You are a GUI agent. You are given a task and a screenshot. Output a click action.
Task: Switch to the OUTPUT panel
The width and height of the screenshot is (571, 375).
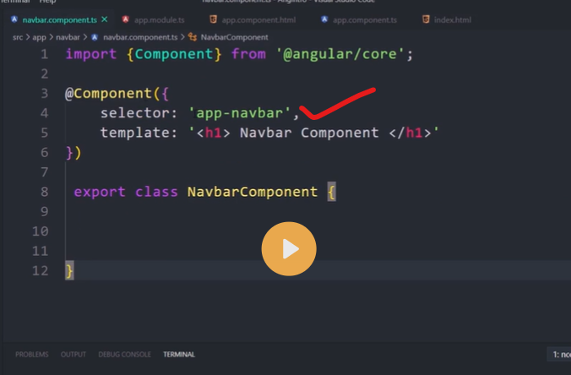(73, 355)
